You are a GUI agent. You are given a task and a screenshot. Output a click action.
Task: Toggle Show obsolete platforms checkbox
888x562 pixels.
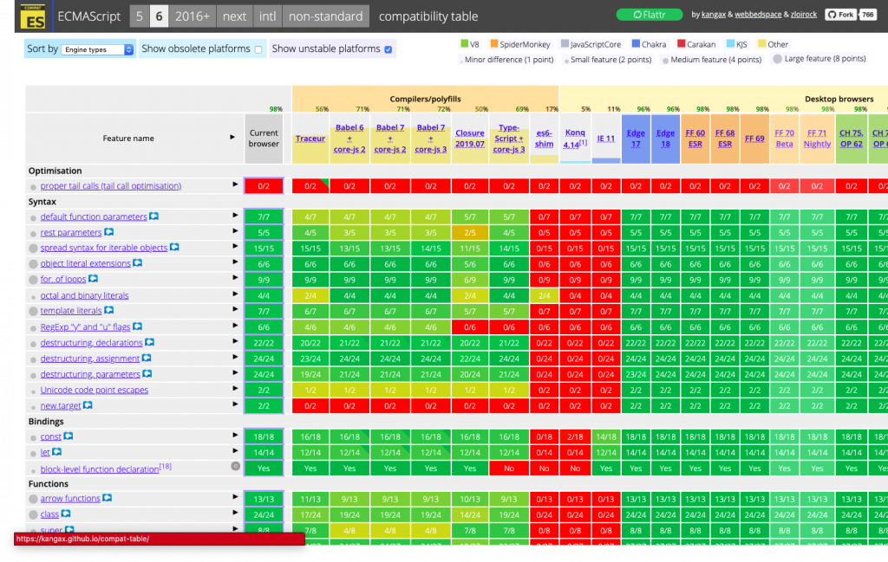[258, 49]
